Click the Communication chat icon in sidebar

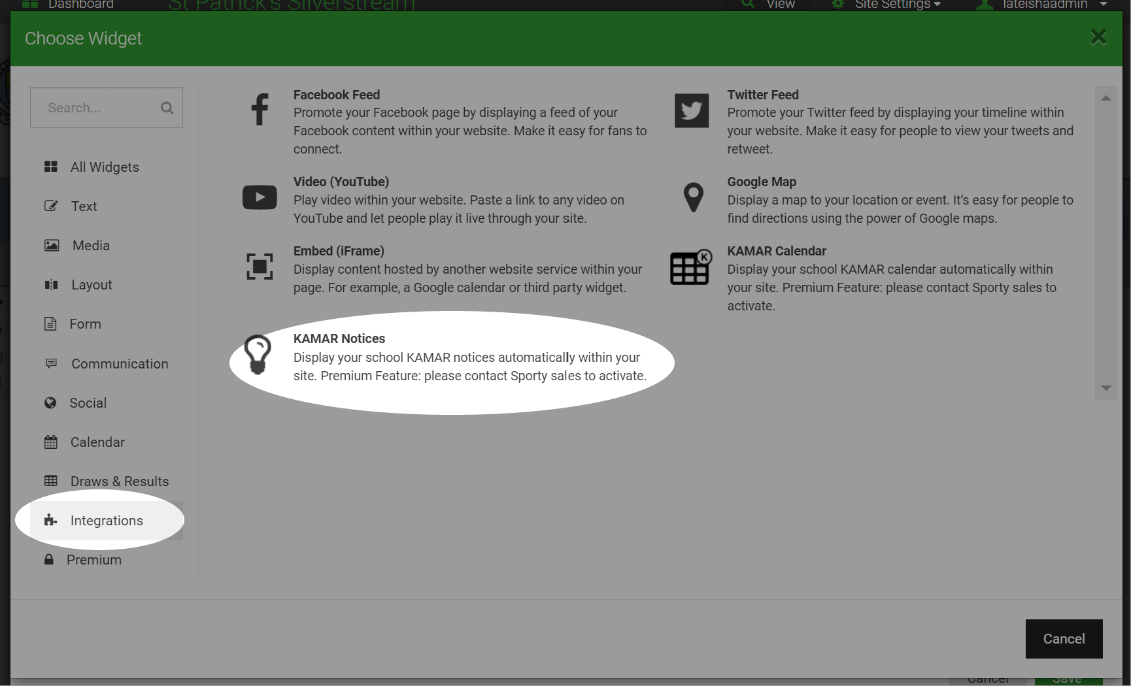click(51, 363)
